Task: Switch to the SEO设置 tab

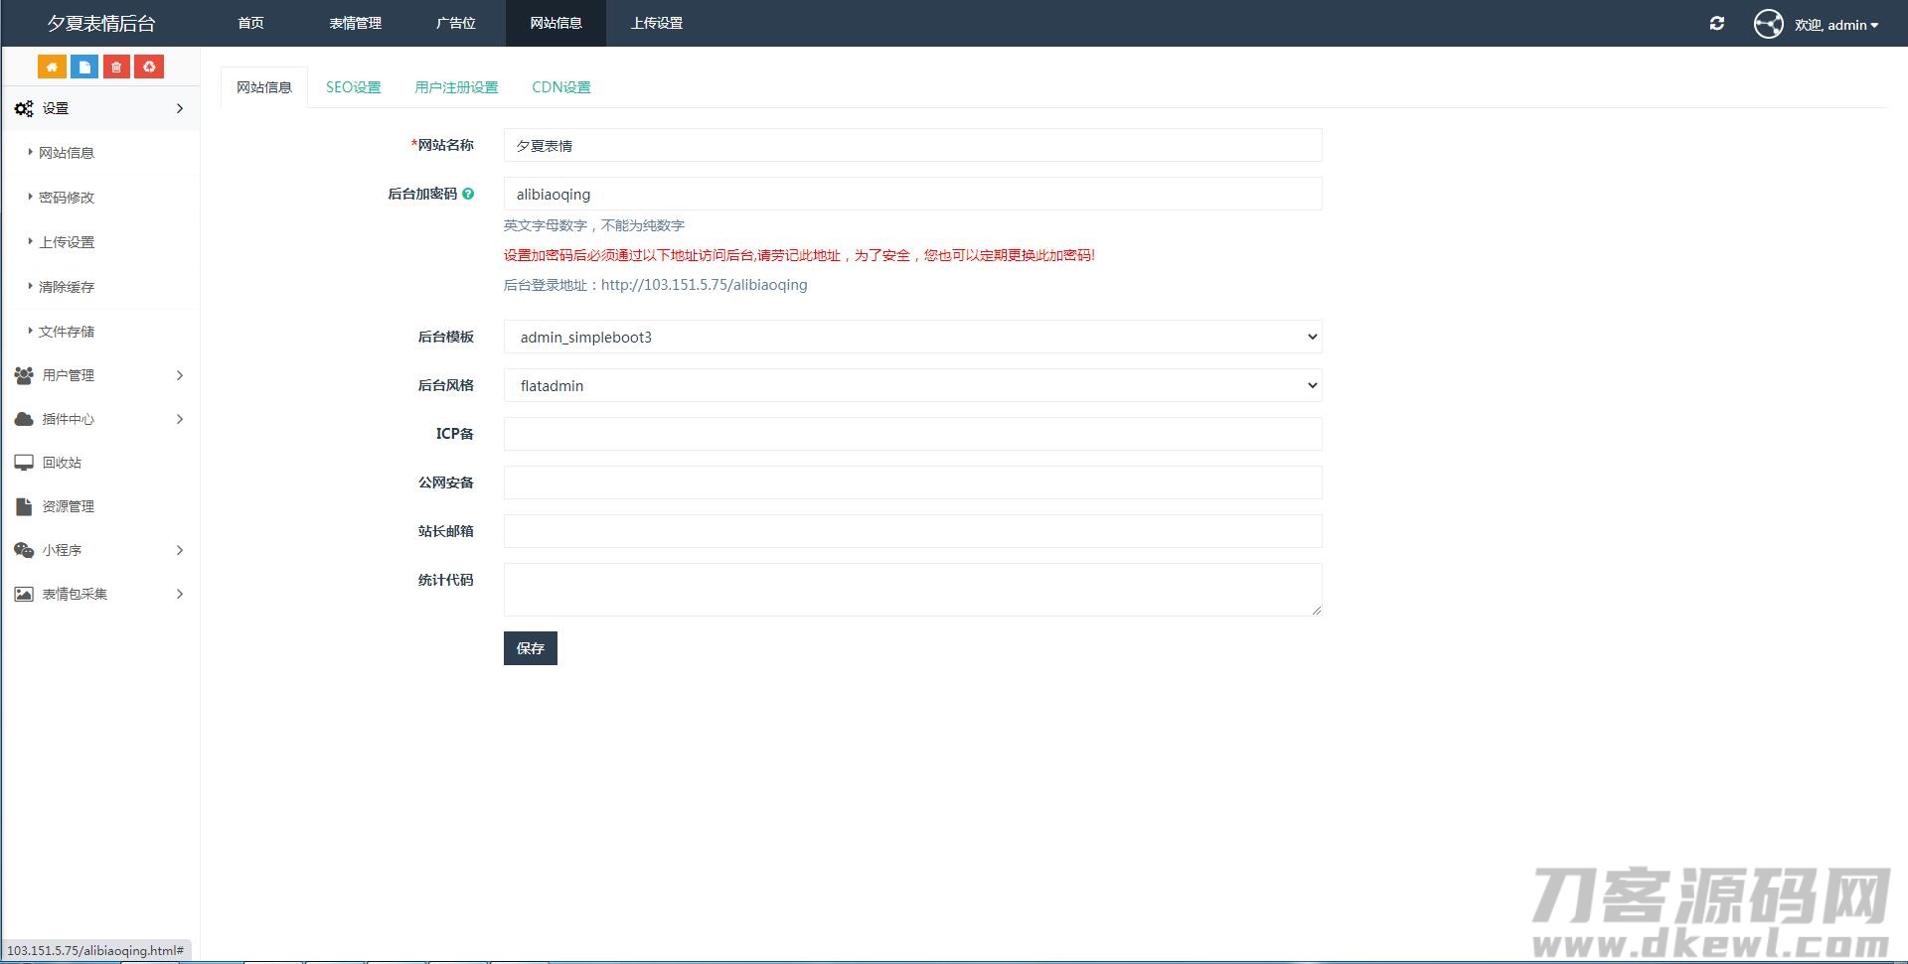Action: (x=353, y=87)
